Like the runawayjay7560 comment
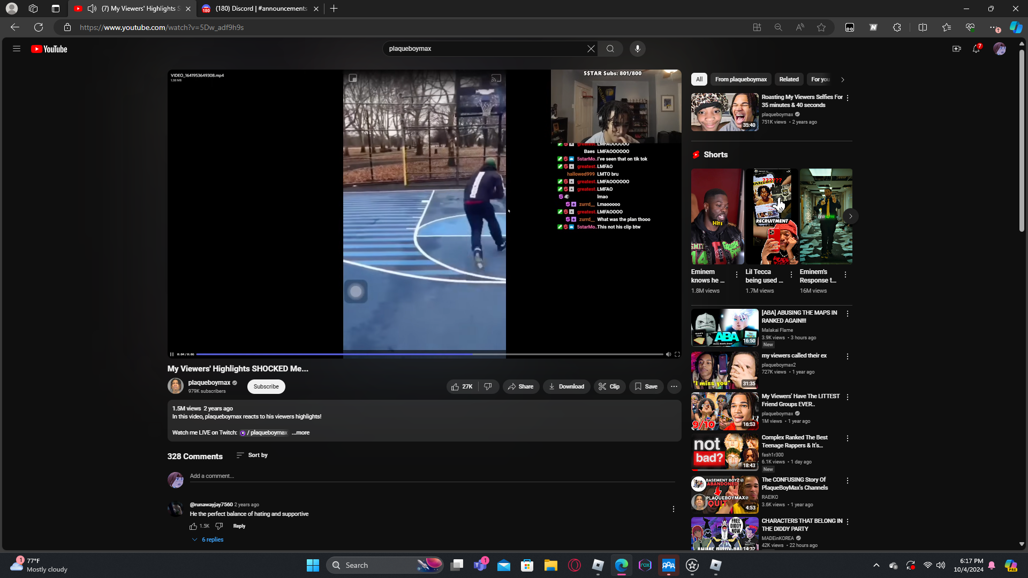Image resolution: width=1028 pixels, height=578 pixels. click(193, 526)
